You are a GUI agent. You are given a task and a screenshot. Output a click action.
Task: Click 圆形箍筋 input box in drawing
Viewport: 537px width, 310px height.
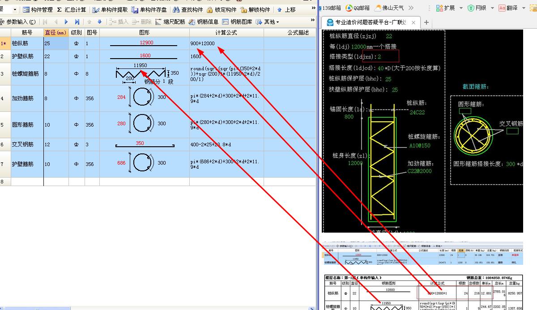[x=465, y=110]
